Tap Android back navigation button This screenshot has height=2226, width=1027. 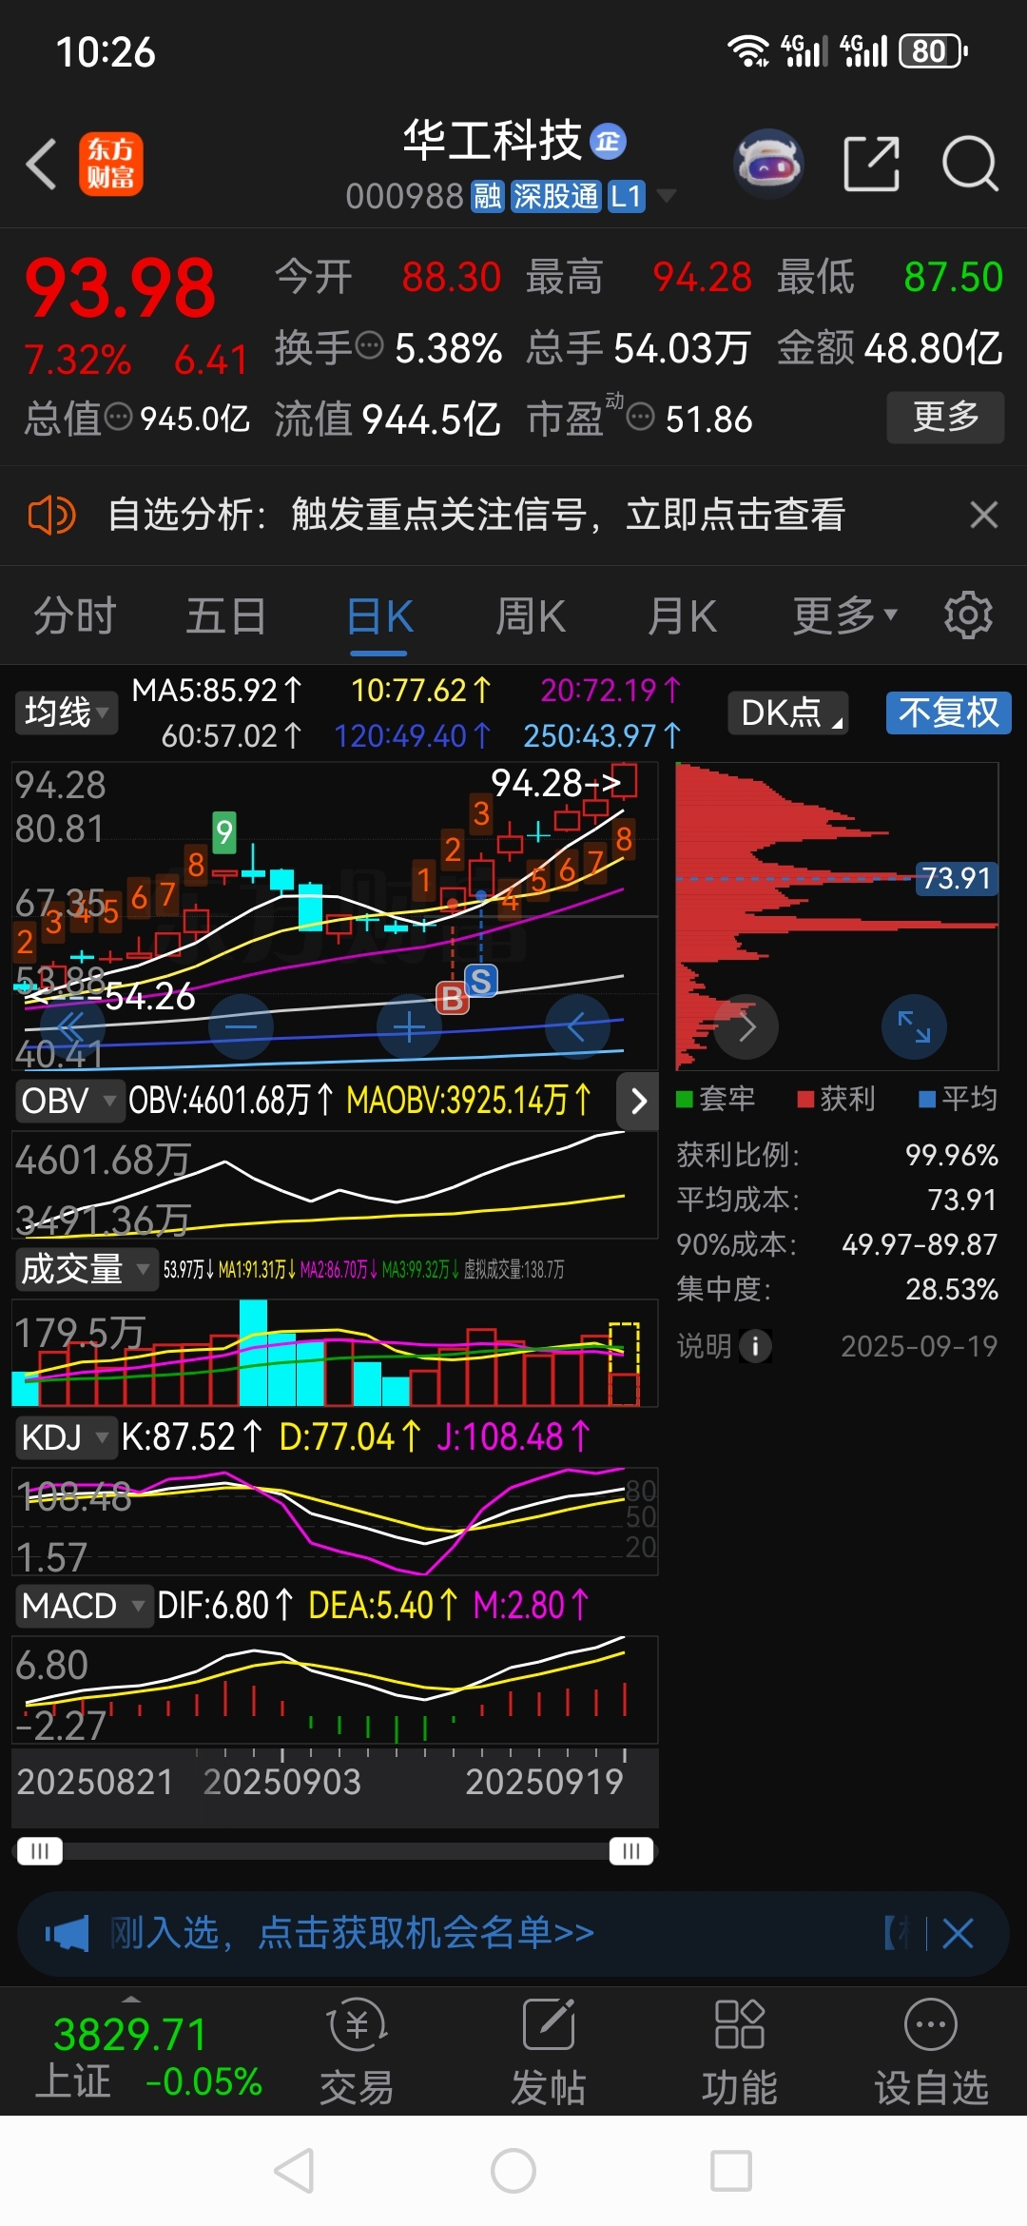tap(295, 2172)
